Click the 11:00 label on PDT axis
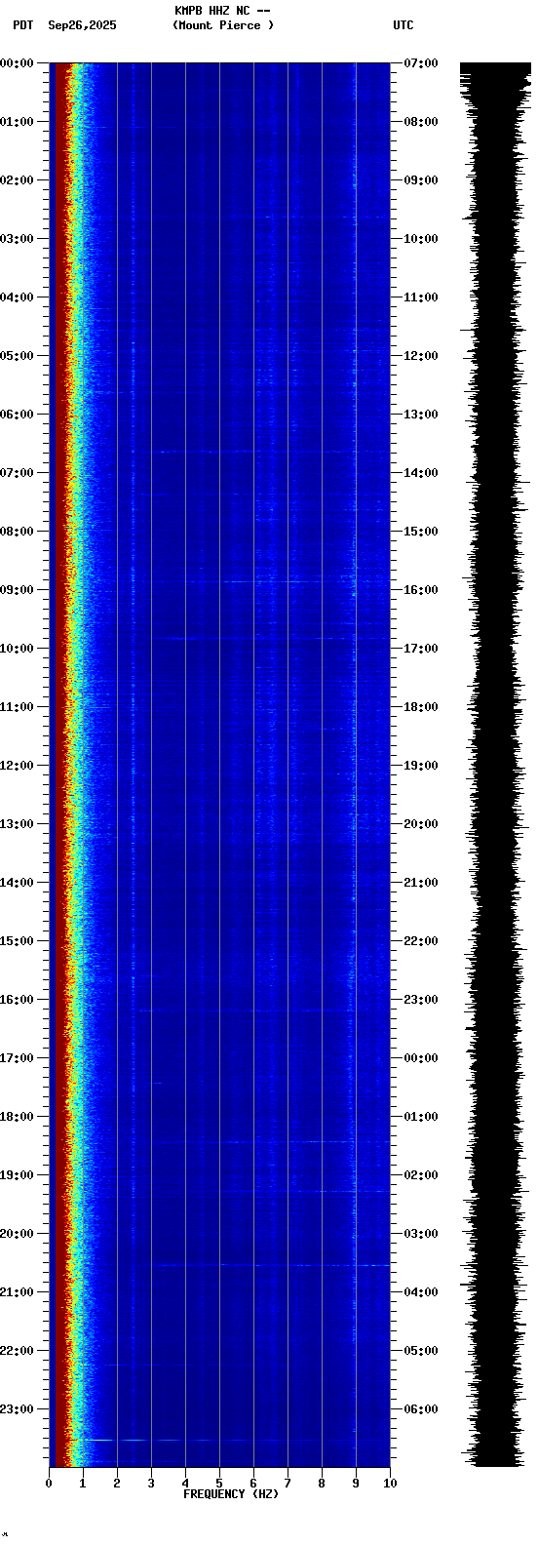The height and width of the screenshot is (1545, 538). coord(18,707)
